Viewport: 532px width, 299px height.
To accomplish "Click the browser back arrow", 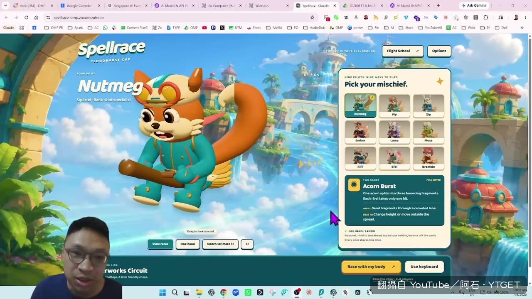I will point(6,17).
